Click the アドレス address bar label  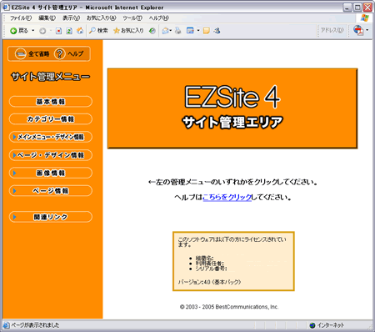pyautogui.click(x=332, y=30)
